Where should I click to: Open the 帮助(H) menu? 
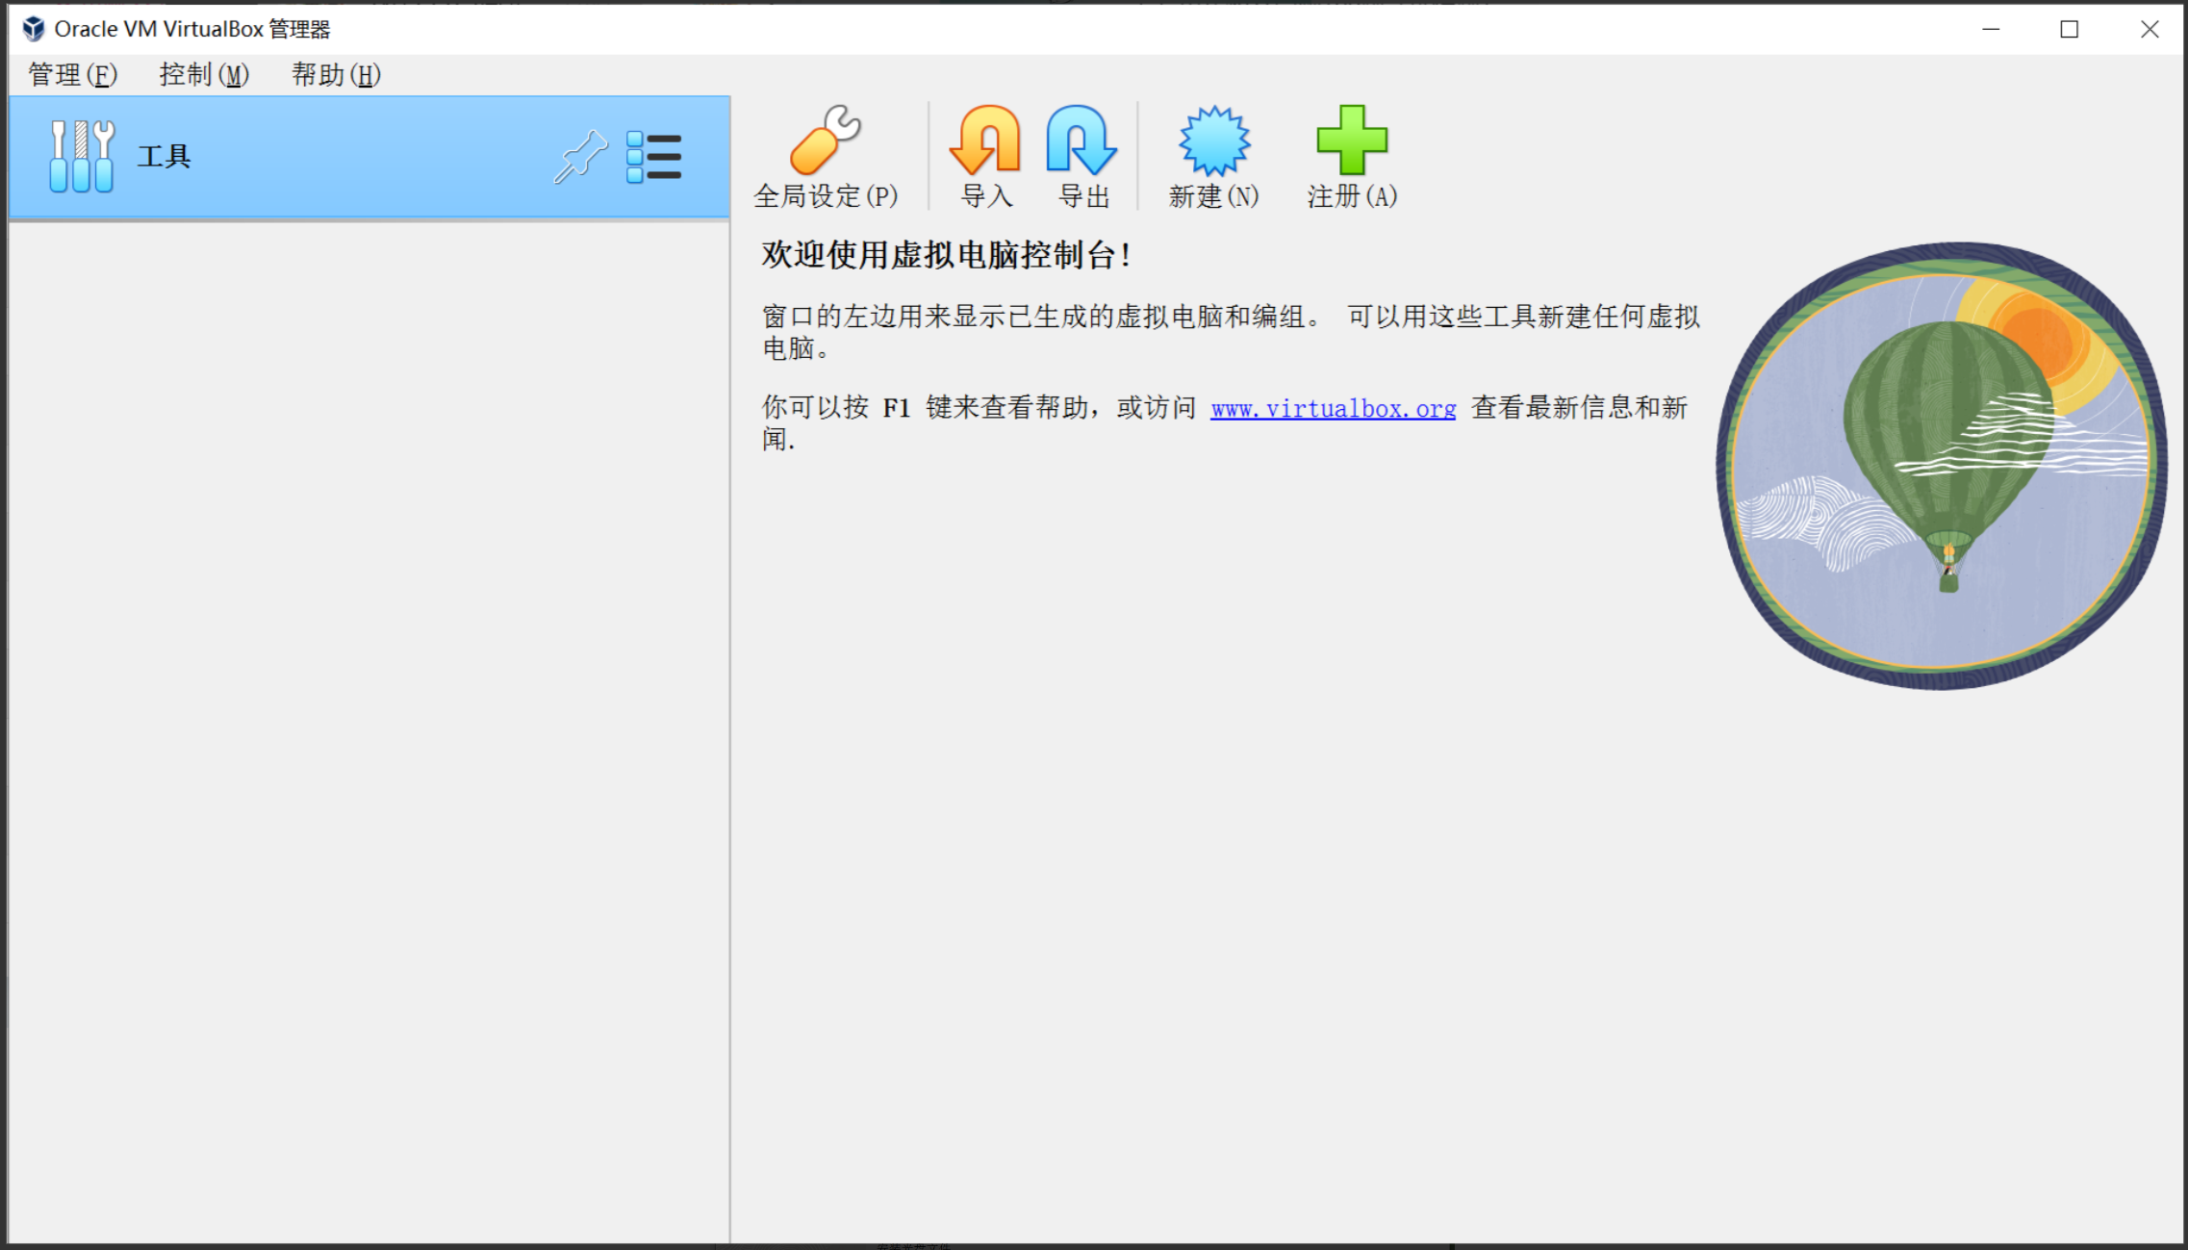(337, 75)
